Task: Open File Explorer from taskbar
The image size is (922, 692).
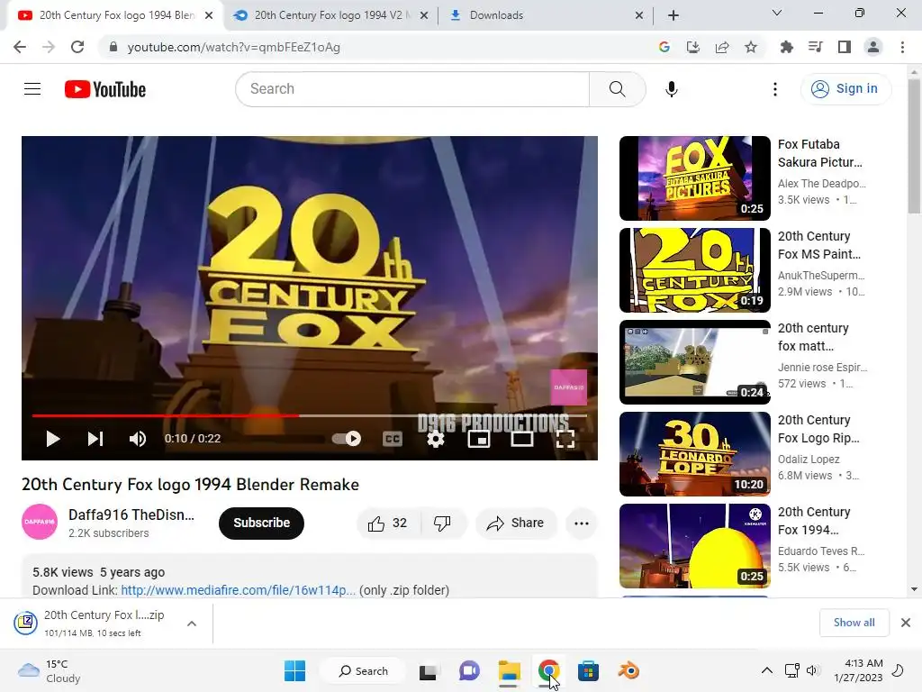Action: (x=509, y=670)
